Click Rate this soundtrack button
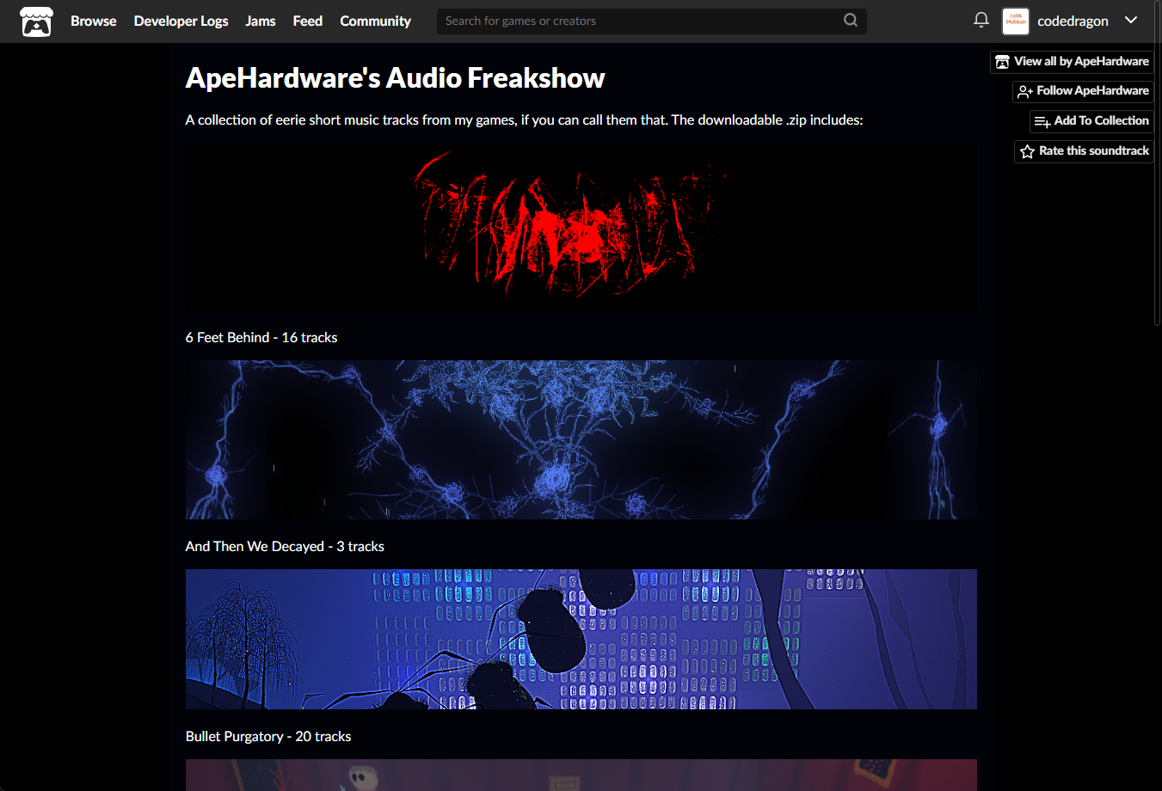Image resolution: width=1162 pixels, height=791 pixels. click(1084, 150)
